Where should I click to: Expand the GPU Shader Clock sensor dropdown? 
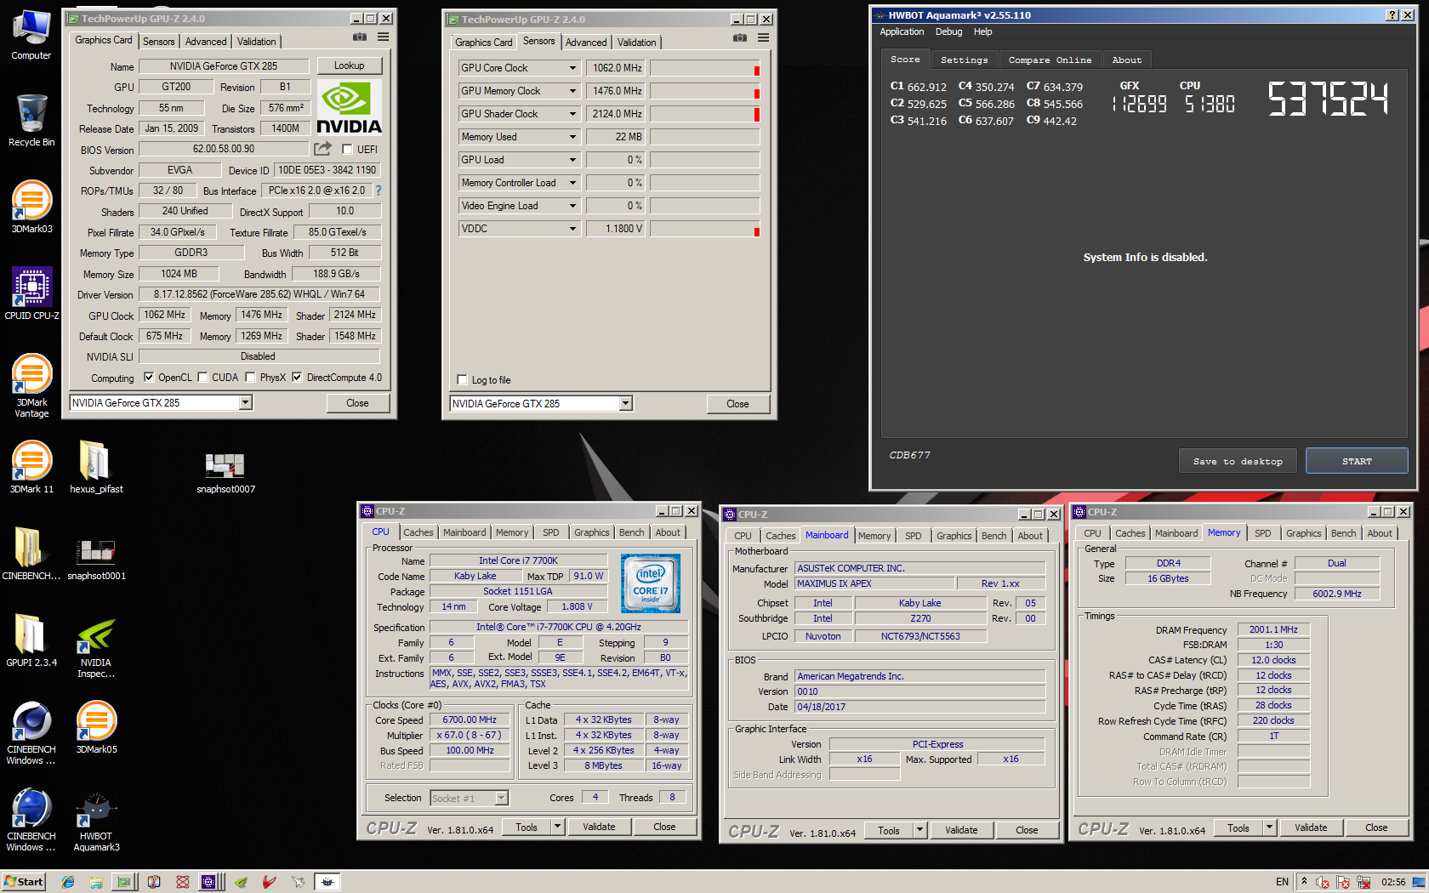572,114
